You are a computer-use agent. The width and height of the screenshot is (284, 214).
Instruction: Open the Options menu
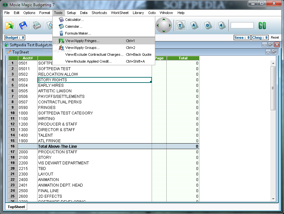click(x=29, y=13)
